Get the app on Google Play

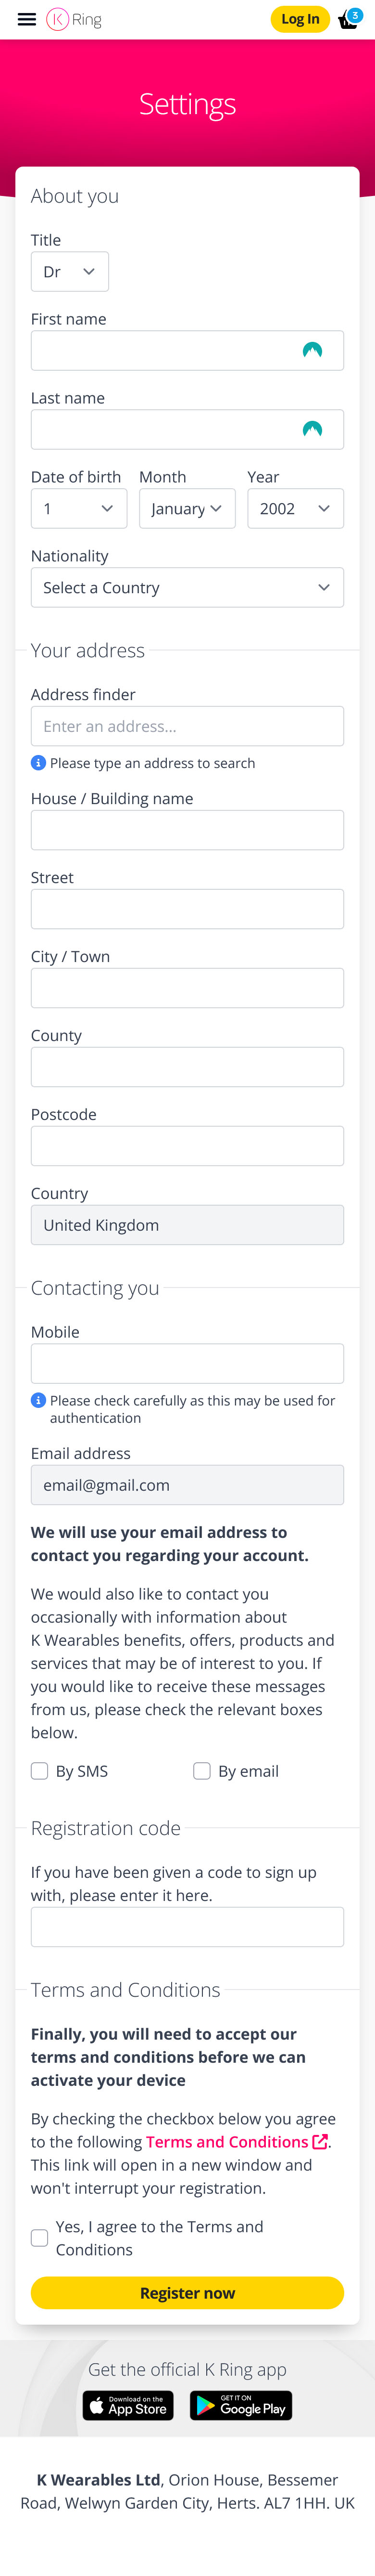click(241, 2405)
